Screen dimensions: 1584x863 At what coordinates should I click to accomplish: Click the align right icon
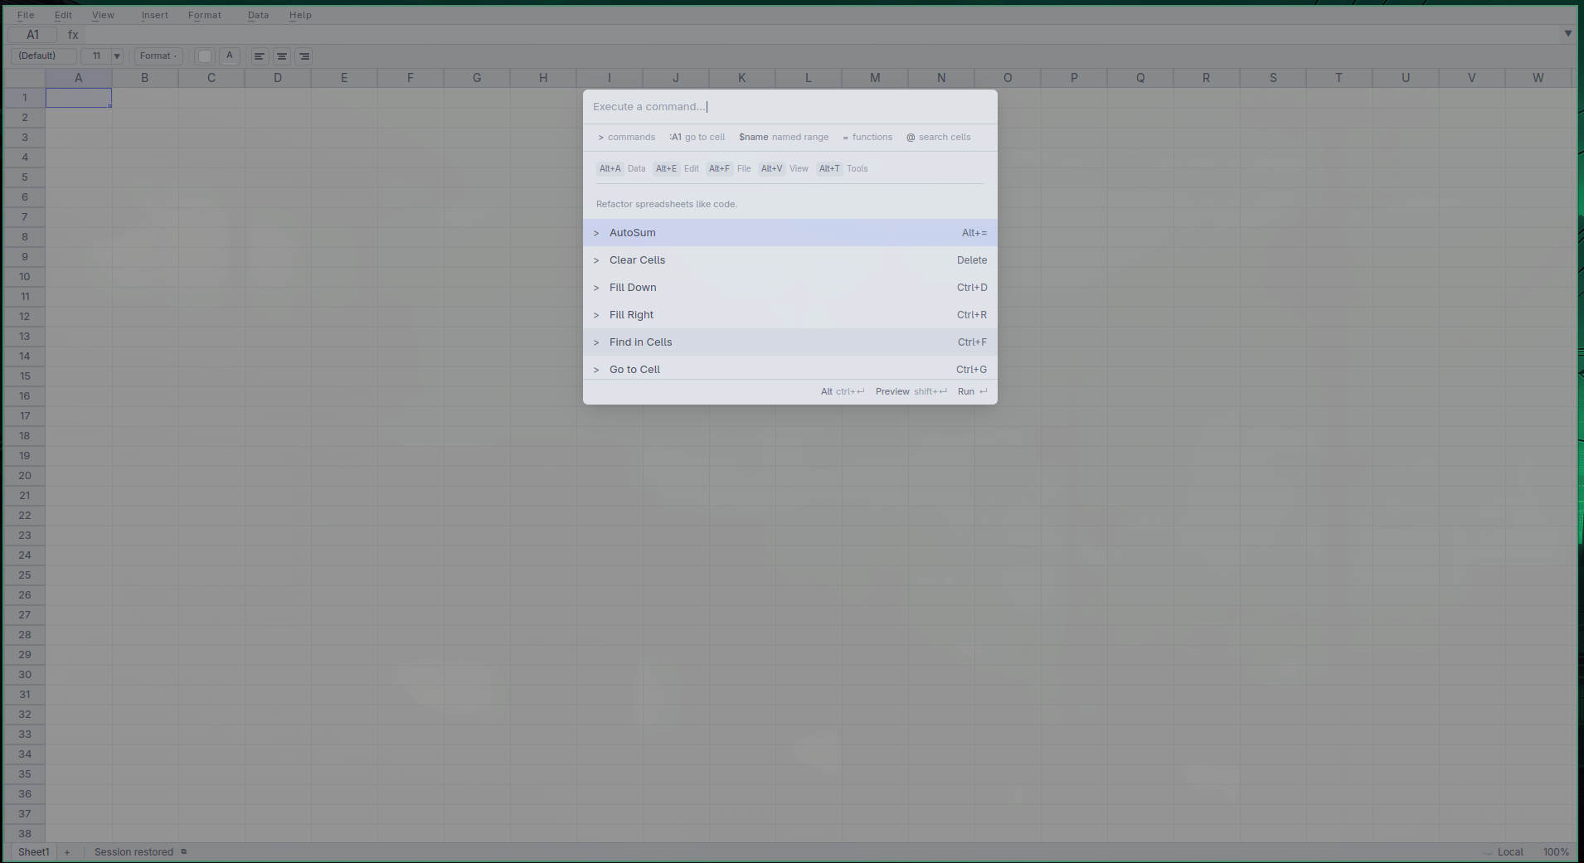pyautogui.click(x=304, y=56)
